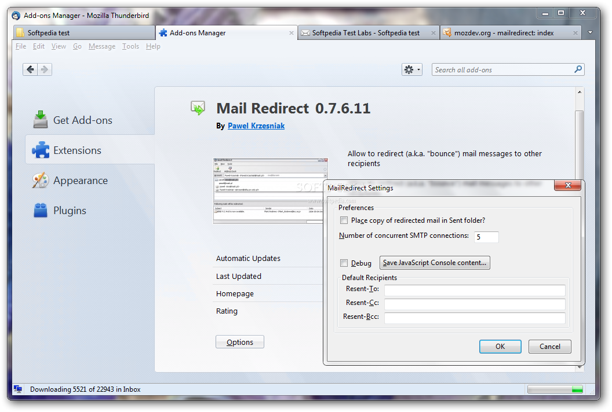Click the Last Updated label
The height and width of the screenshot is (412, 612).
click(x=238, y=277)
